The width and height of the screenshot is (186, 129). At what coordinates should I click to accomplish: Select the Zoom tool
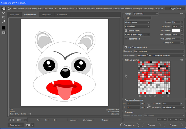click(x=4, y=17)
